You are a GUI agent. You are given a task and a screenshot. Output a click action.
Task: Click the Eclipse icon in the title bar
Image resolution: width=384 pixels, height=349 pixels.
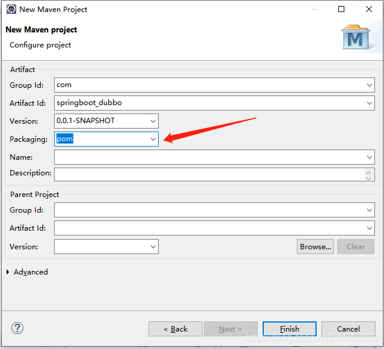click(x=11, y=9)
